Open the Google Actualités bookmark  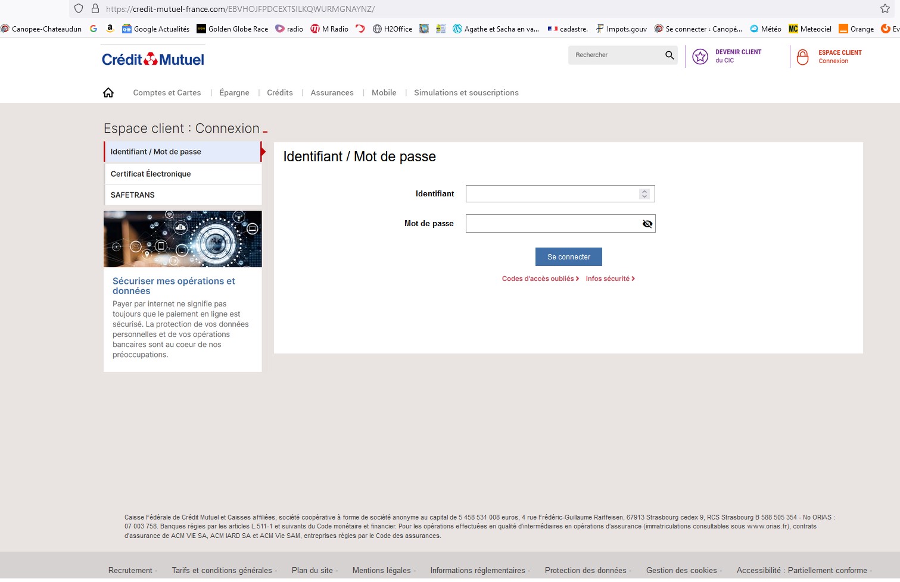click(156, 29)
